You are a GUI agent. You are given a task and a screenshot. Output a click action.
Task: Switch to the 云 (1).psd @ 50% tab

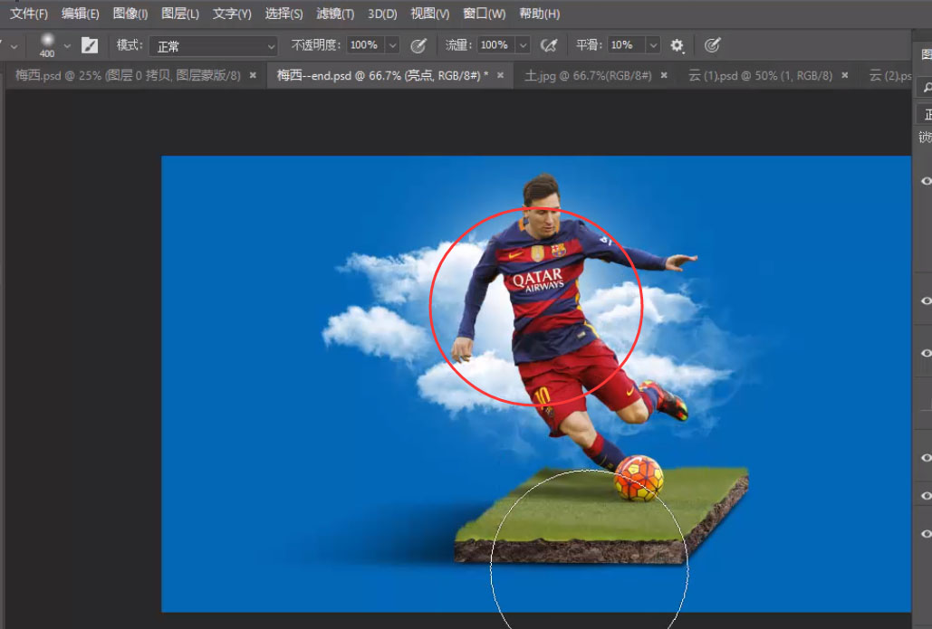(760, 75)
